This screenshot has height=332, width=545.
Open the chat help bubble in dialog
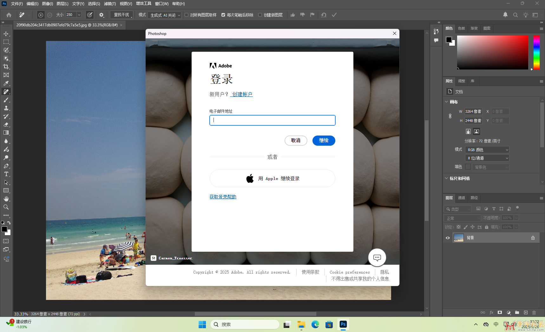click(377, 257)
